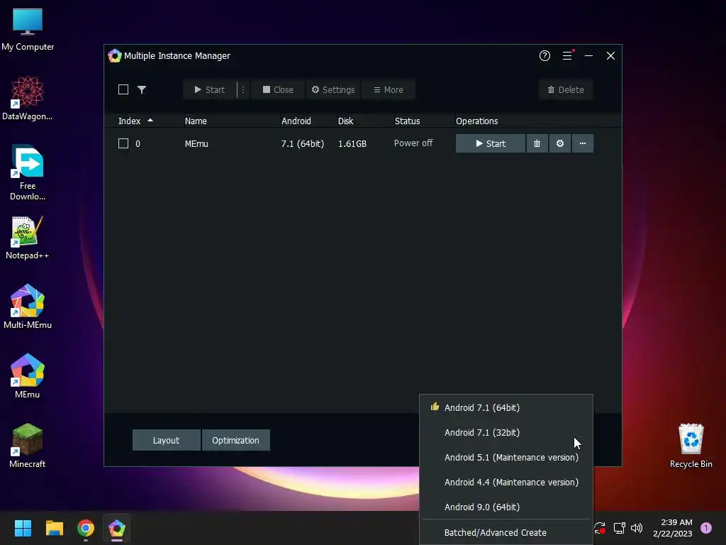Open Multi-MEmu desktop shortcut
The image size is (726, 545).
28,307
